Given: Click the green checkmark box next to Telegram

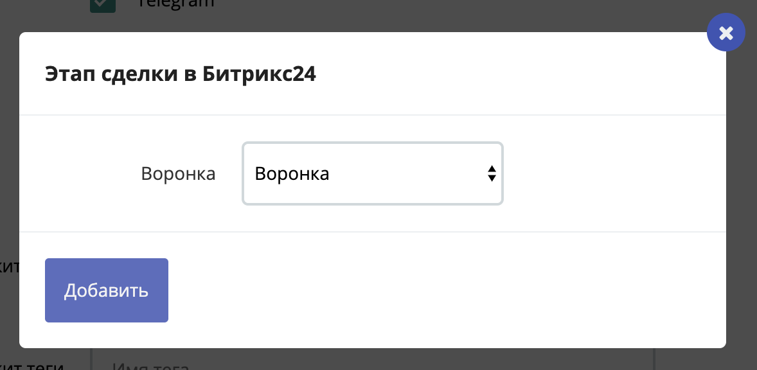Looking at the screenshot, I should (x=102, y=4).
